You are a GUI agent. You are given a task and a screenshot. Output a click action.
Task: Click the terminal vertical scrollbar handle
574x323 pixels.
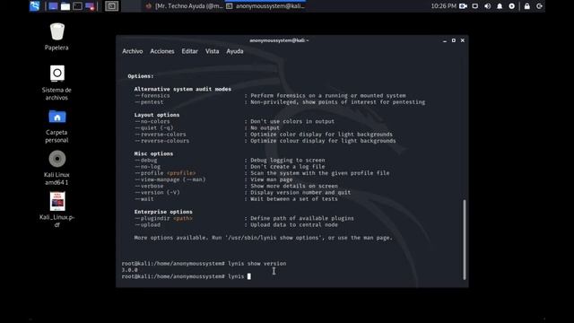pos(465,240)
